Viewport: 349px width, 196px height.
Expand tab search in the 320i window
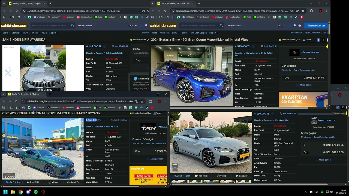4,4
